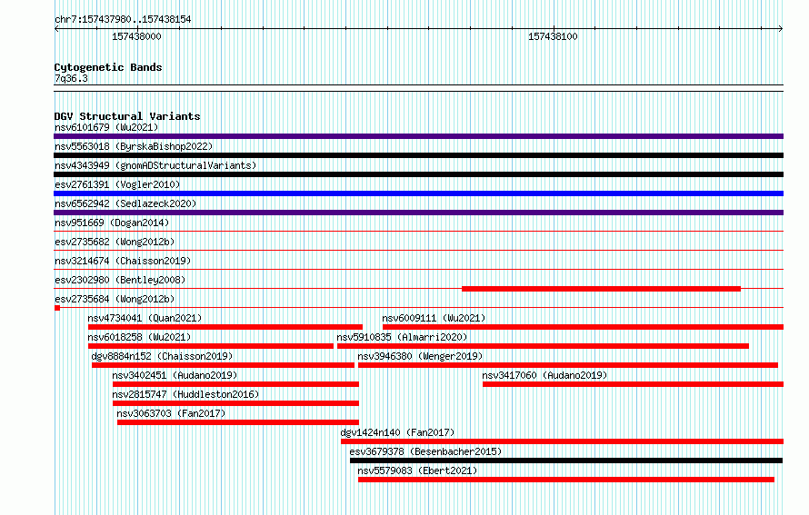Click the 157438100 ruler position label
The width and height of the screenshot is (809, 515).
[x=553, y=36]
